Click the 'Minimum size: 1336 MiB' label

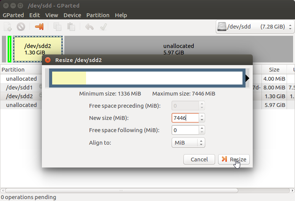point(110,94)
